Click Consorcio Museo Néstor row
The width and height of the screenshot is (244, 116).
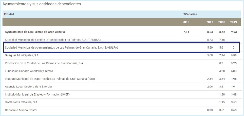click(21, 110)
